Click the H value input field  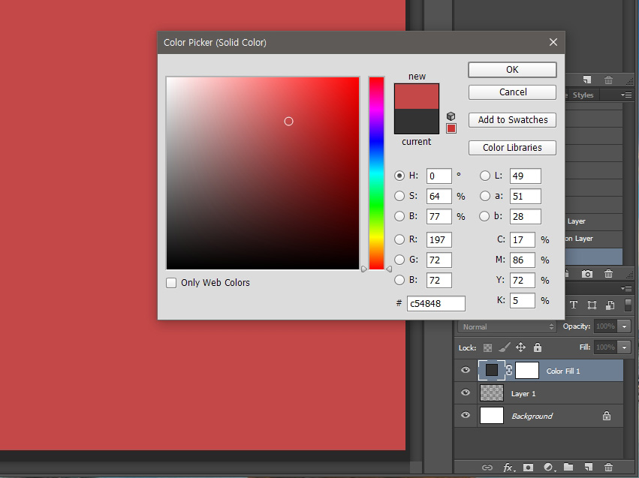click(439, 176)
